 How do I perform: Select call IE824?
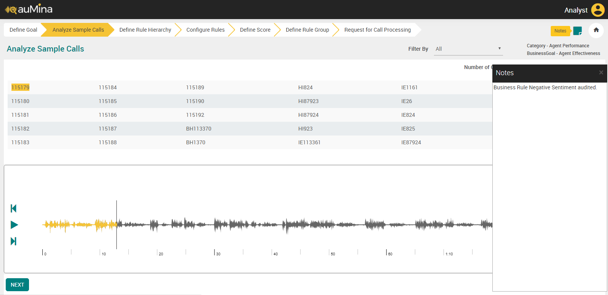(x=408, y=115)
